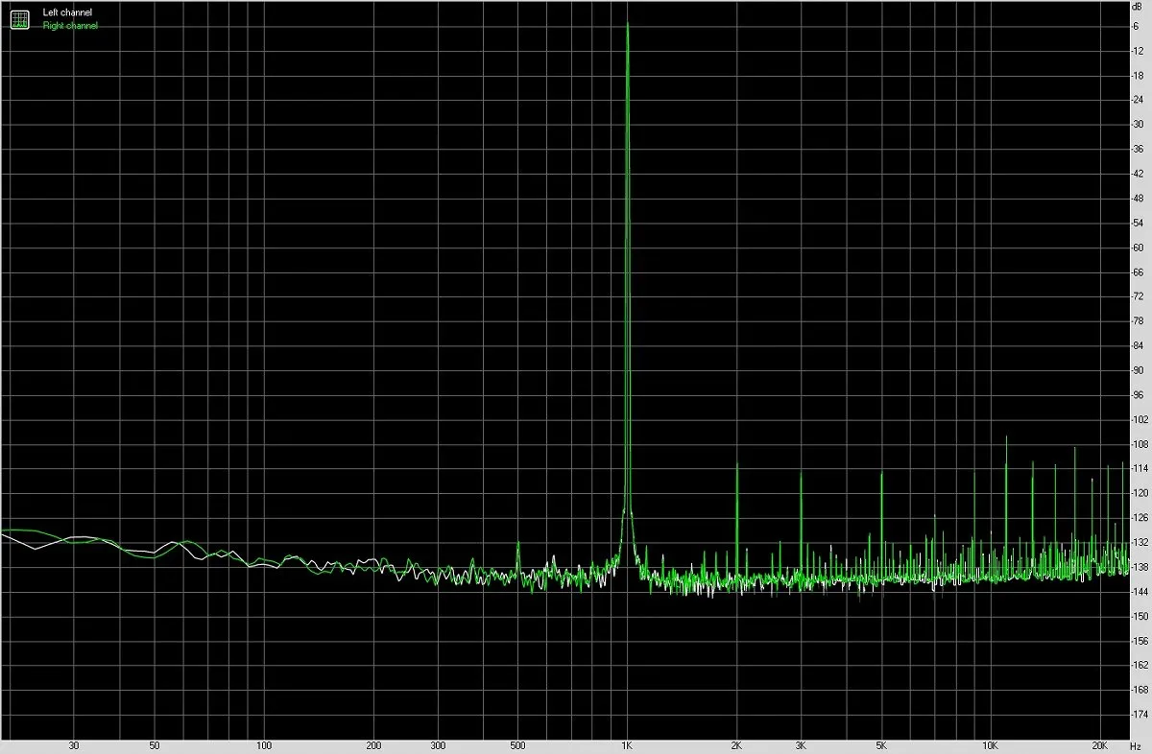
Task: Click the '2K' frequency axis label
Action: pos(736,746)
